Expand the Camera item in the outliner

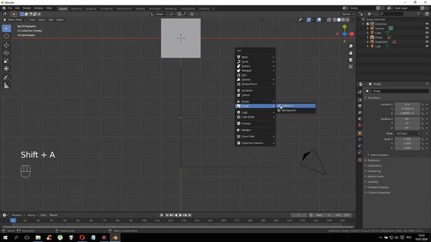368,28
